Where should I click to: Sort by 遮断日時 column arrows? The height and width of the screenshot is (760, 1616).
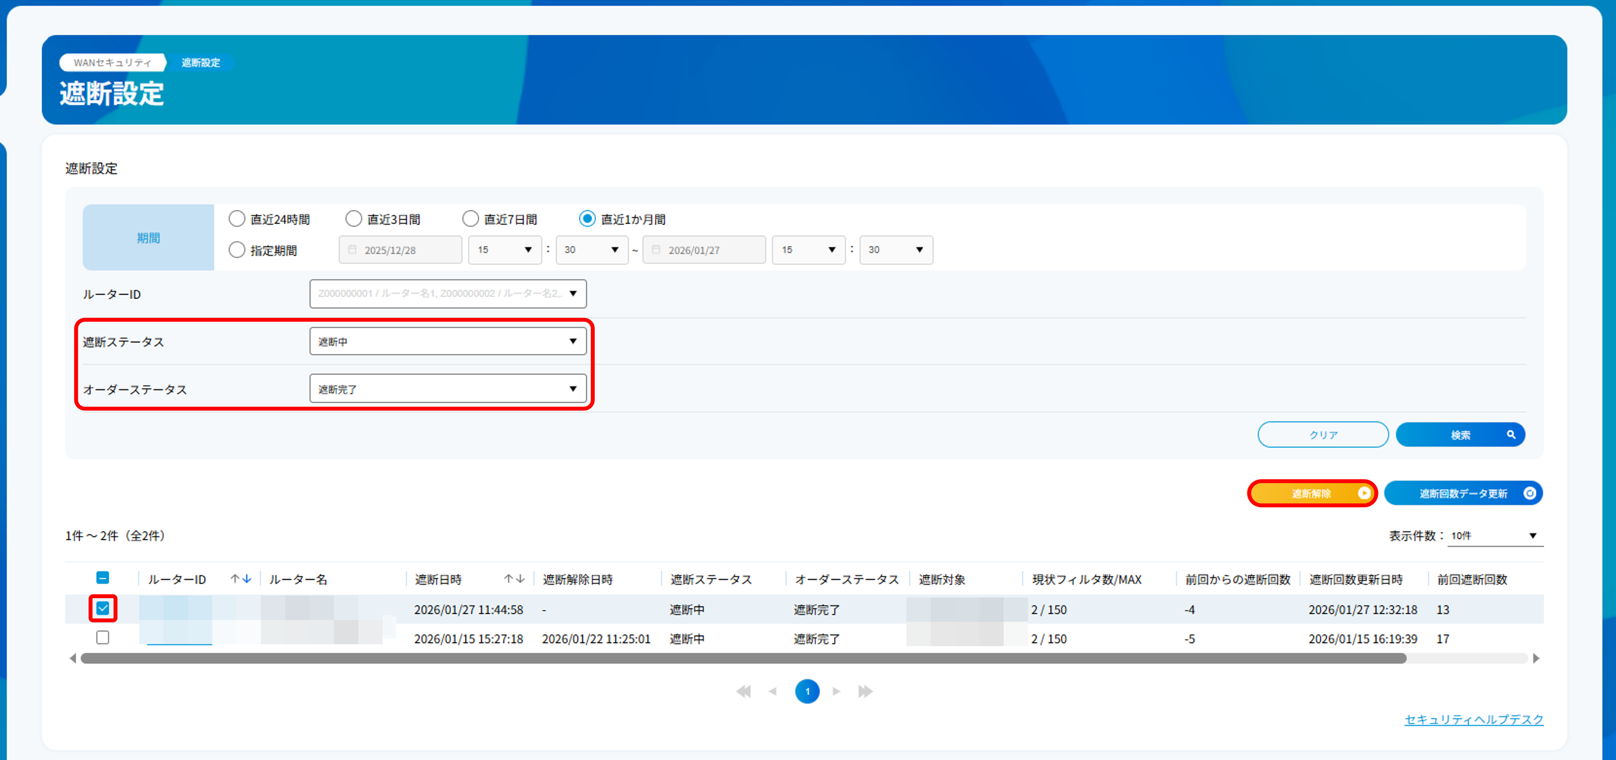point(514,579)
